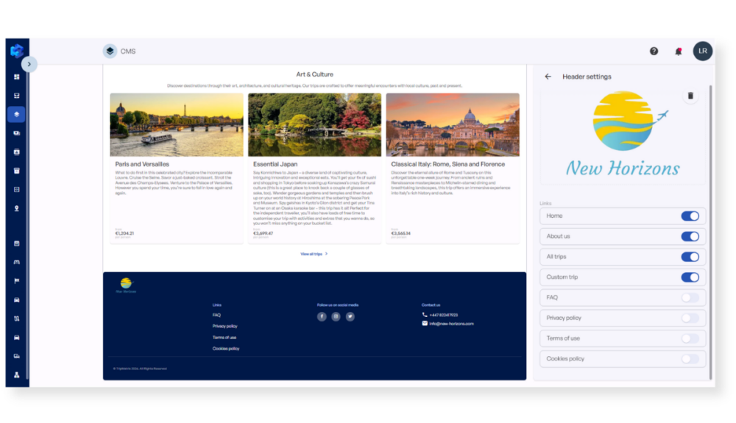
Task: Open the Essential Japan trip photo
Action: (x=314, y=125)
